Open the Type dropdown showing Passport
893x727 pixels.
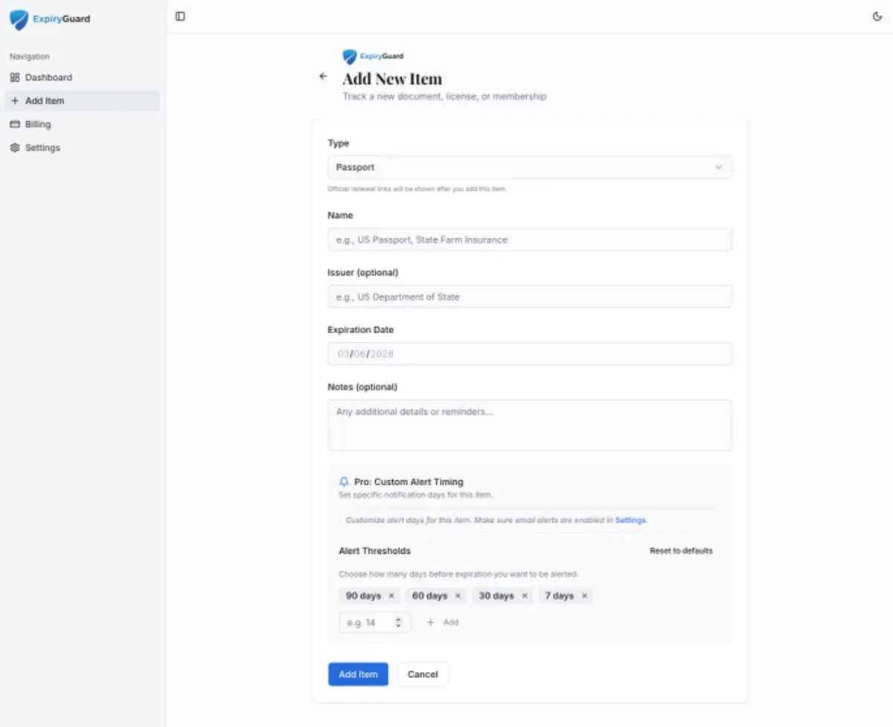coord(530,167)
